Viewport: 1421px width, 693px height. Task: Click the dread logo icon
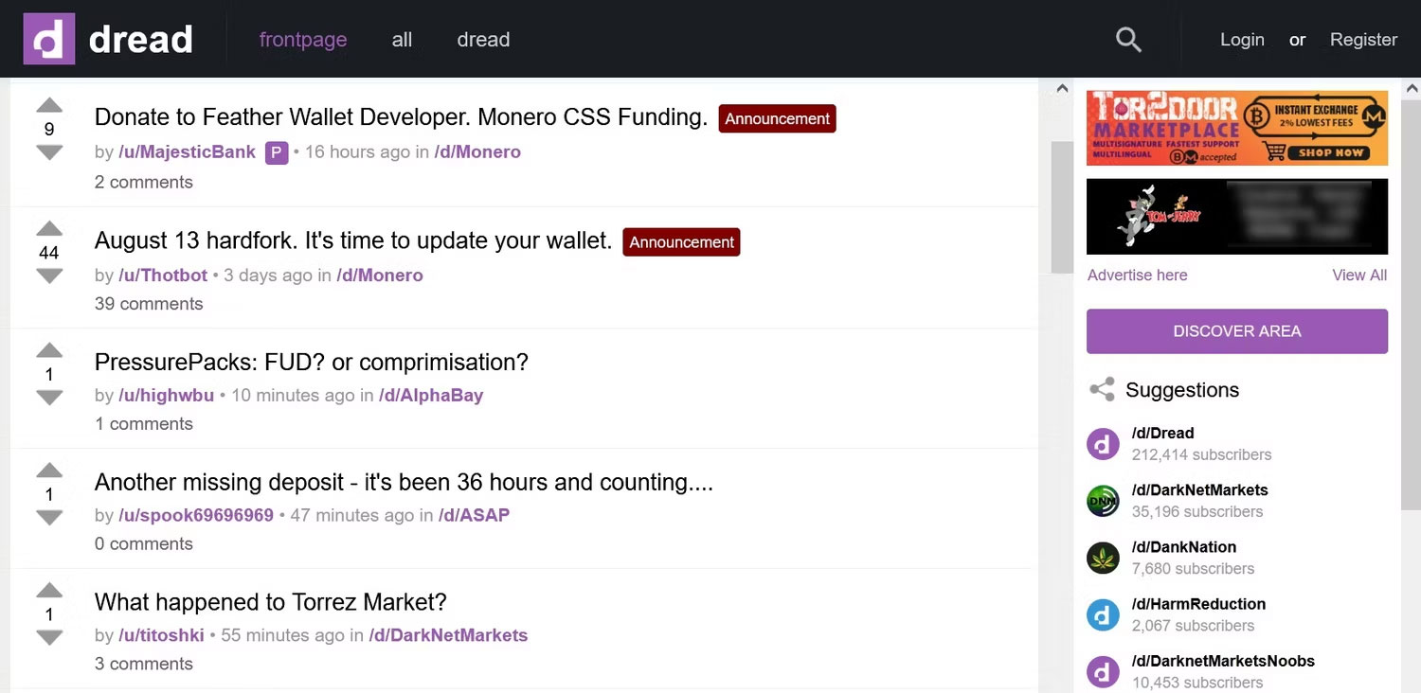coord(48,39)
